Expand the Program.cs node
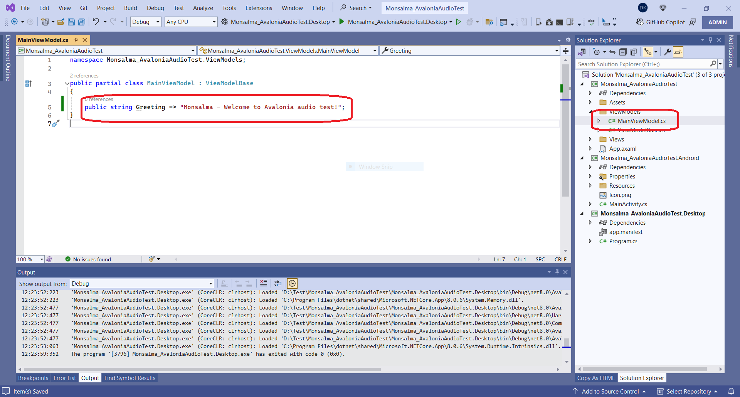Screen dimensions: 740x397 click(590, 241)
